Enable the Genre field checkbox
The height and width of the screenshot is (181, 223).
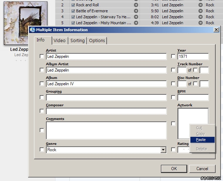pos(42,150)
